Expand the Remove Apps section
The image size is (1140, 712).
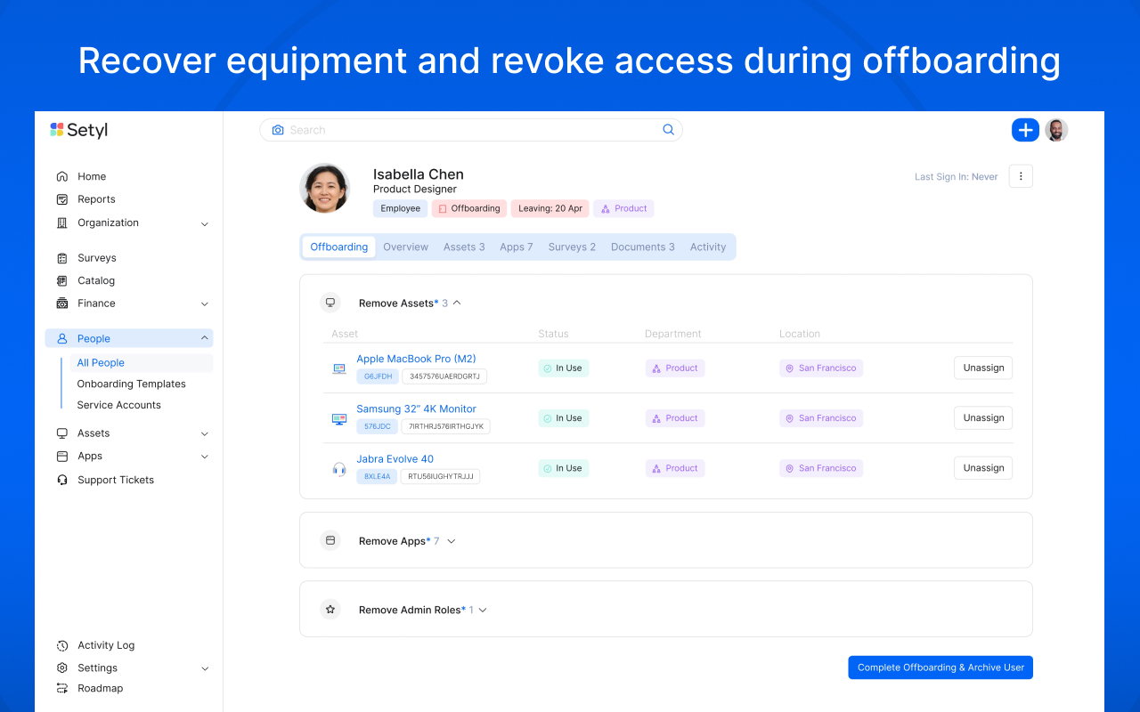pyautogui.click(x=452, y=541)
